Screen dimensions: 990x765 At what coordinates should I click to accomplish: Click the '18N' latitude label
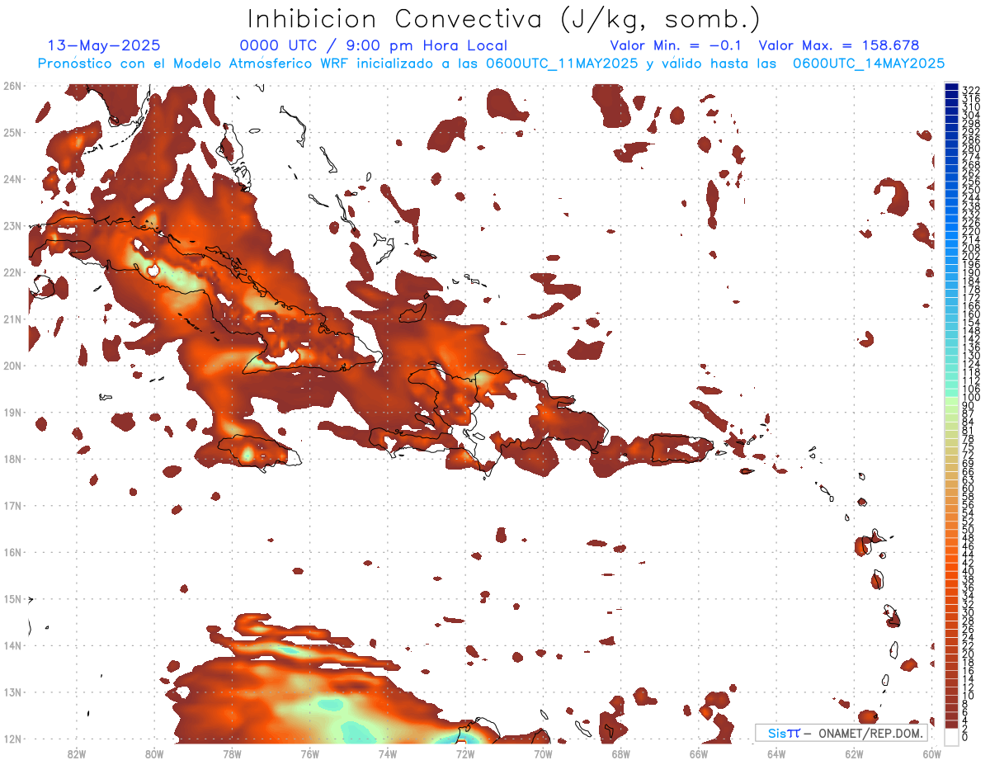tap(12, 459)
